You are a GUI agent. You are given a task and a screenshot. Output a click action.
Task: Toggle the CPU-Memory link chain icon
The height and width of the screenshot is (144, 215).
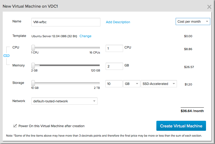pos(6,56)
